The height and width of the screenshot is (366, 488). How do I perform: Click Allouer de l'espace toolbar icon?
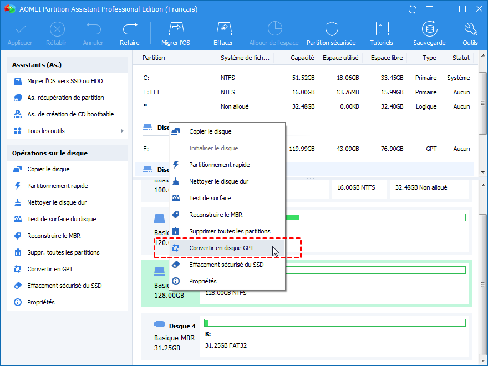(274, 29)
